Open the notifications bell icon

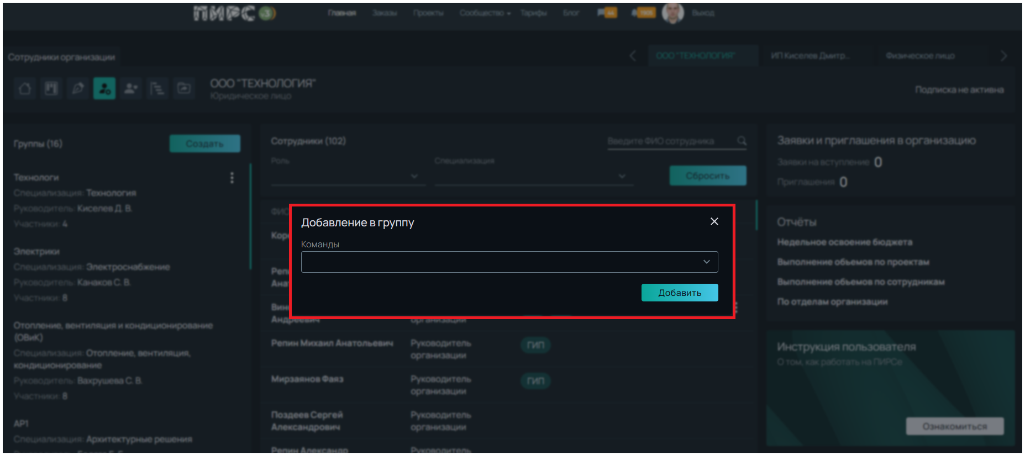(643, 13)
